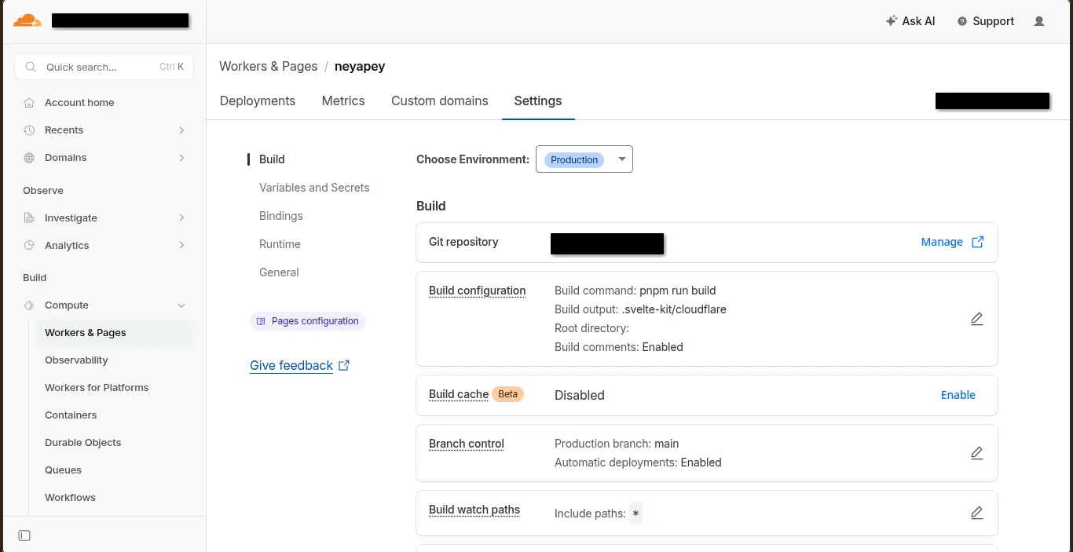Click the Support icon
Screen dimensions: 1073x552
[x=962, y=22]
